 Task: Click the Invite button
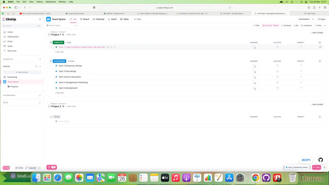[x=19, y=168]
